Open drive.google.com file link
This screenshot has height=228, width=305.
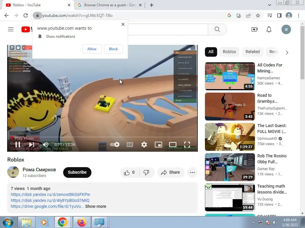coord(47,206)
